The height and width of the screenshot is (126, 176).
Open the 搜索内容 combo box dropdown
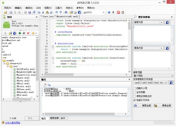tap(161, 22)
